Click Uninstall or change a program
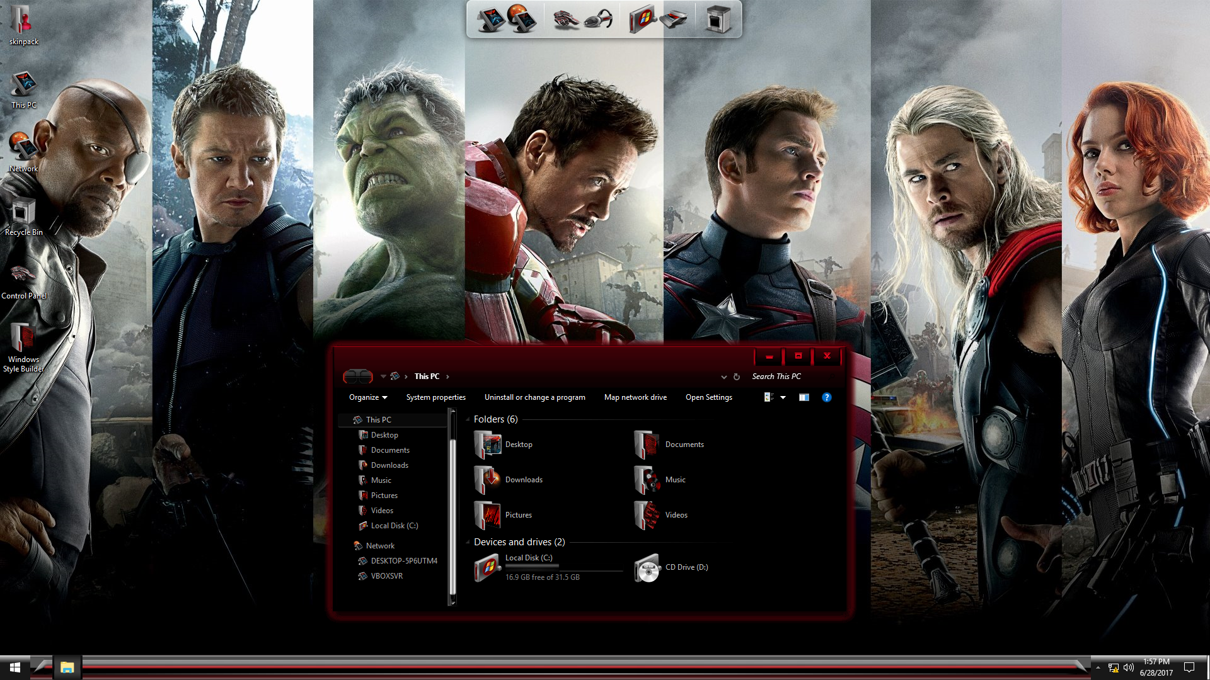 [534, 397]
